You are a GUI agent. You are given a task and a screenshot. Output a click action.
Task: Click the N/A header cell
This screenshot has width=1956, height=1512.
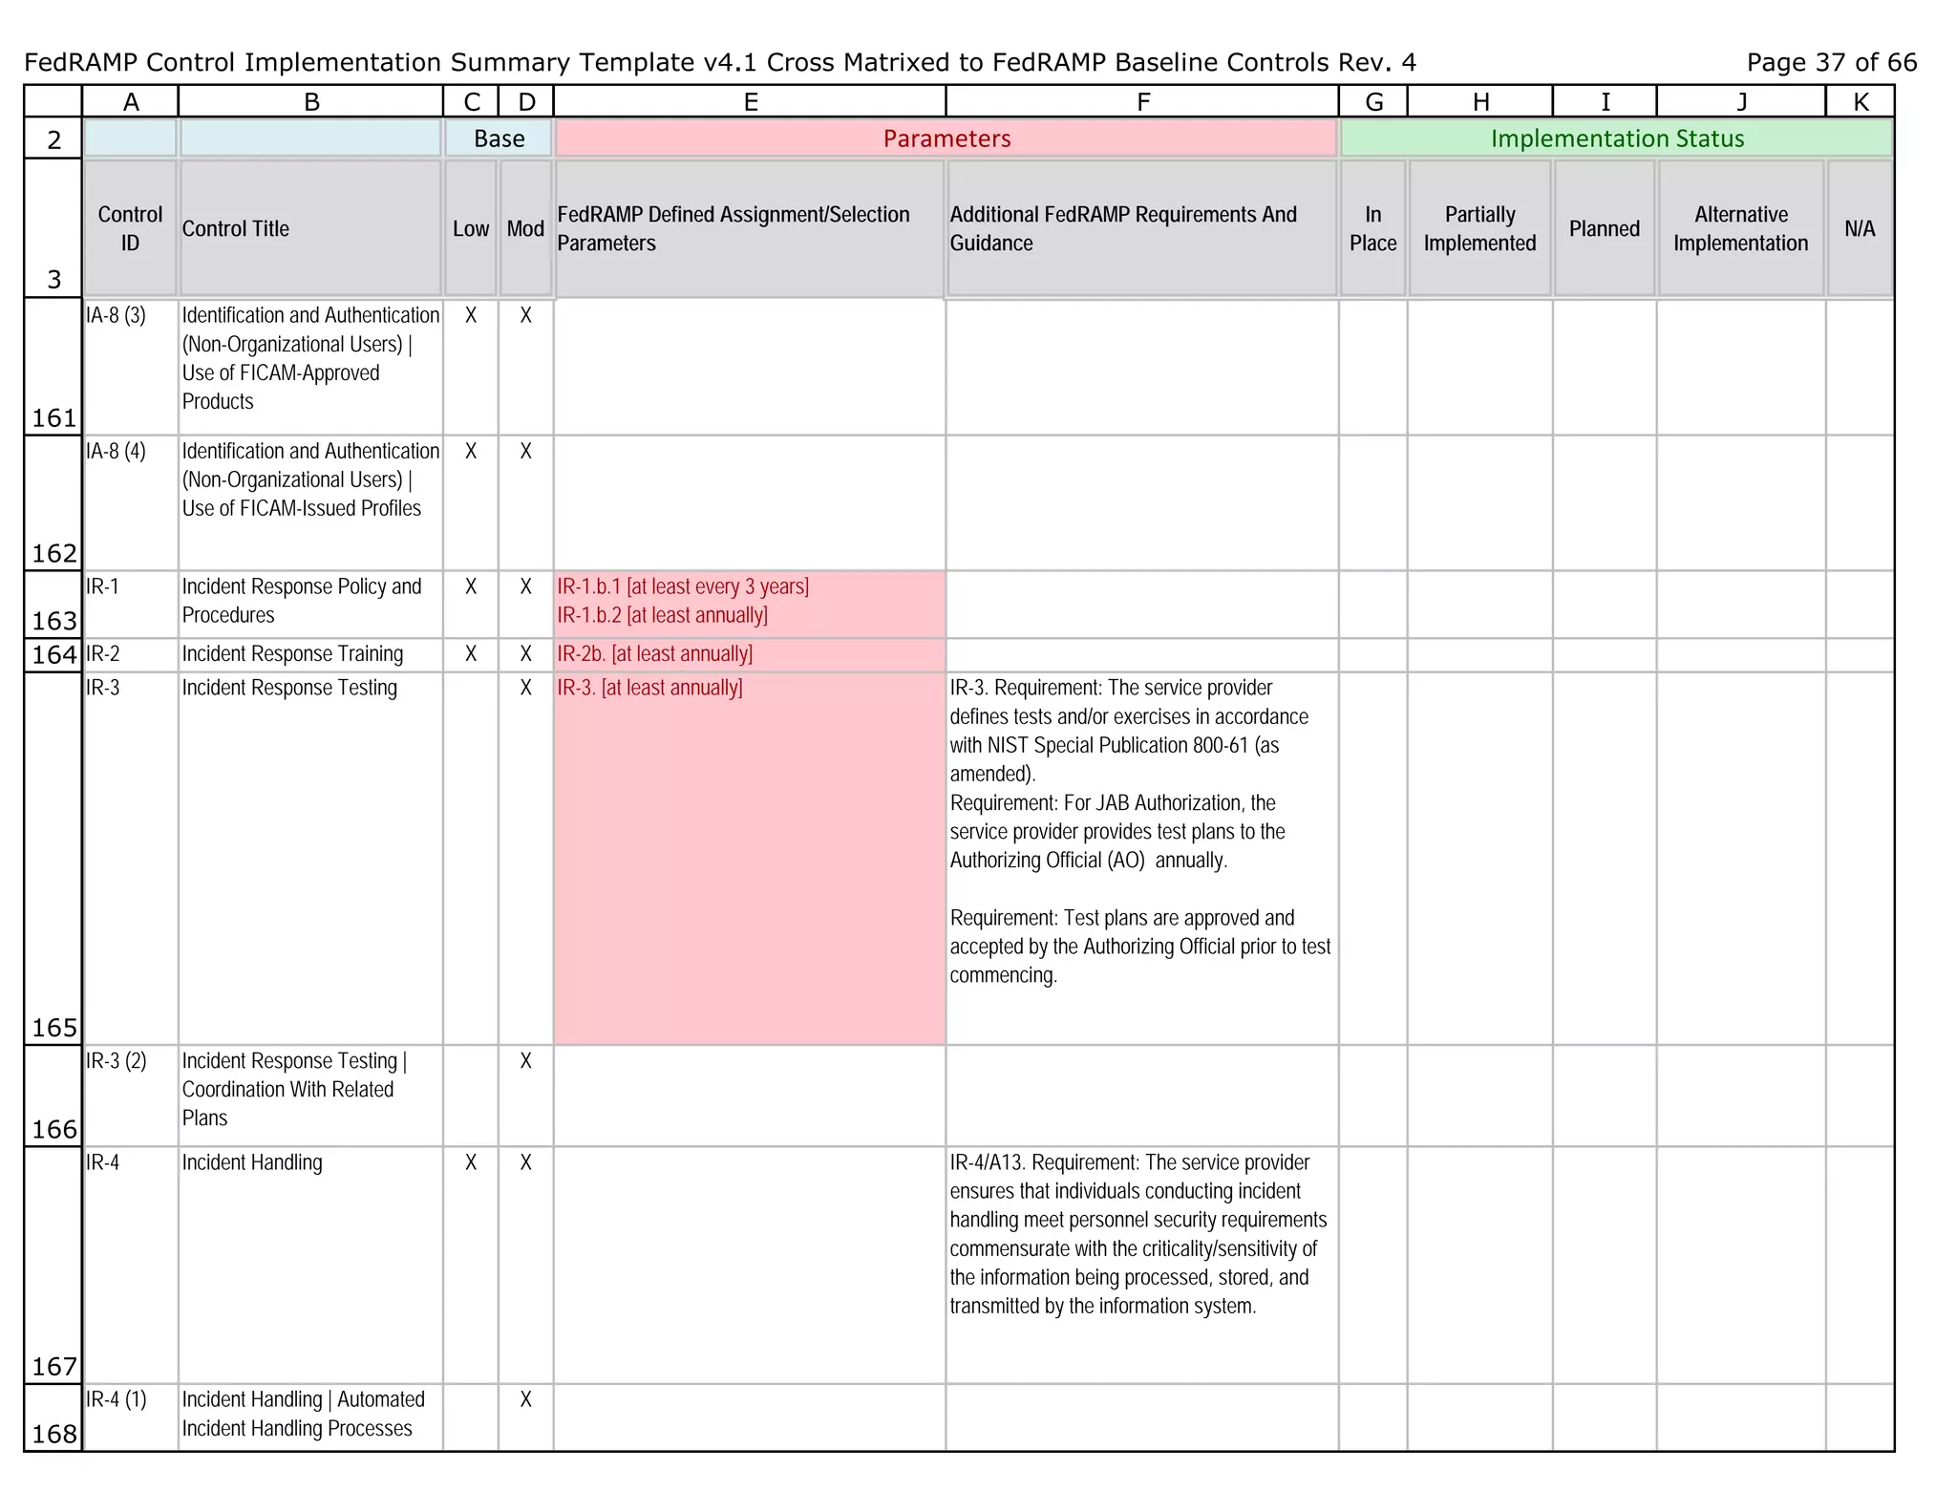[x=1860, y=228]
